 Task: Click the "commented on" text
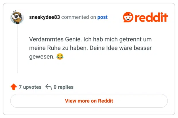click(79, 17)
